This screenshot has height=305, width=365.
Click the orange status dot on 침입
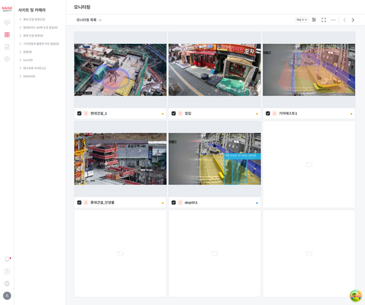pos(257,114)
